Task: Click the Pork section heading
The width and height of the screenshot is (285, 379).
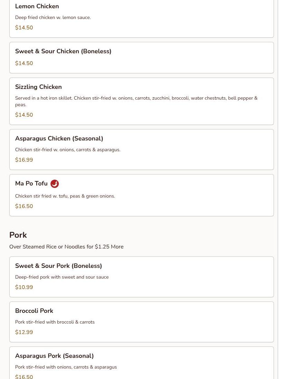Action: tap(18, 235)
